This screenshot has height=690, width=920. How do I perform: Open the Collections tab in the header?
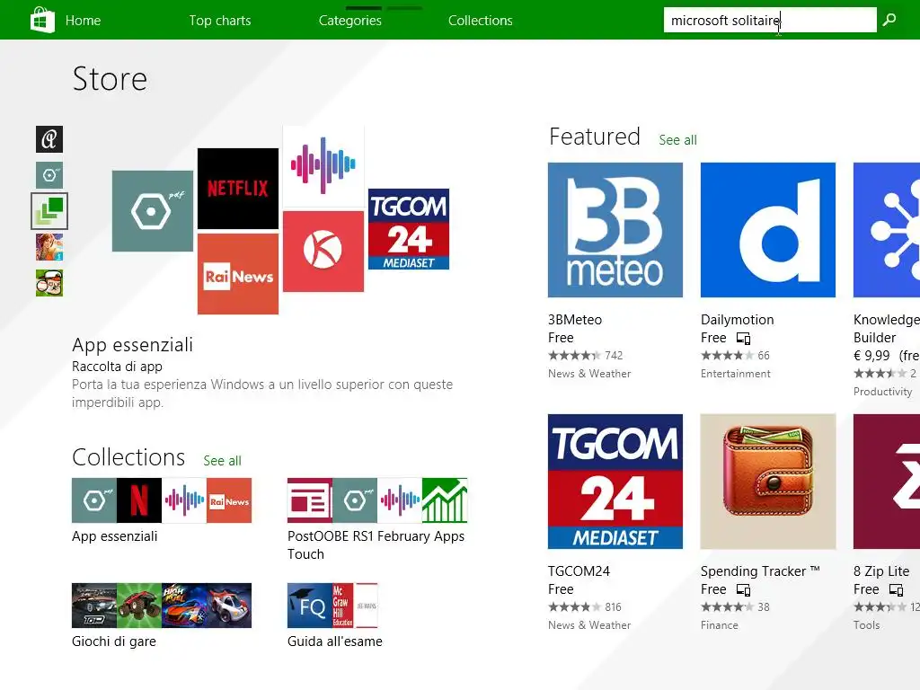(x=481, y=20)
